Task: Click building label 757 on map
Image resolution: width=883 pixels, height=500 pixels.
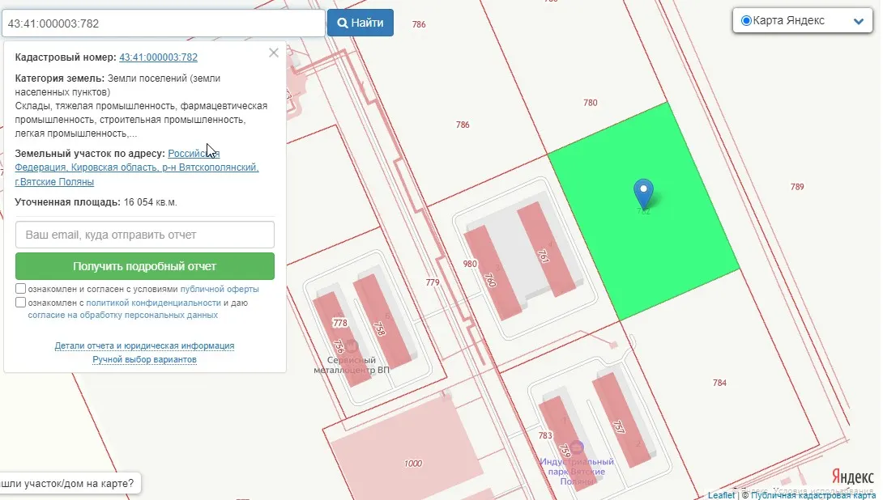Action: [618, 427]
